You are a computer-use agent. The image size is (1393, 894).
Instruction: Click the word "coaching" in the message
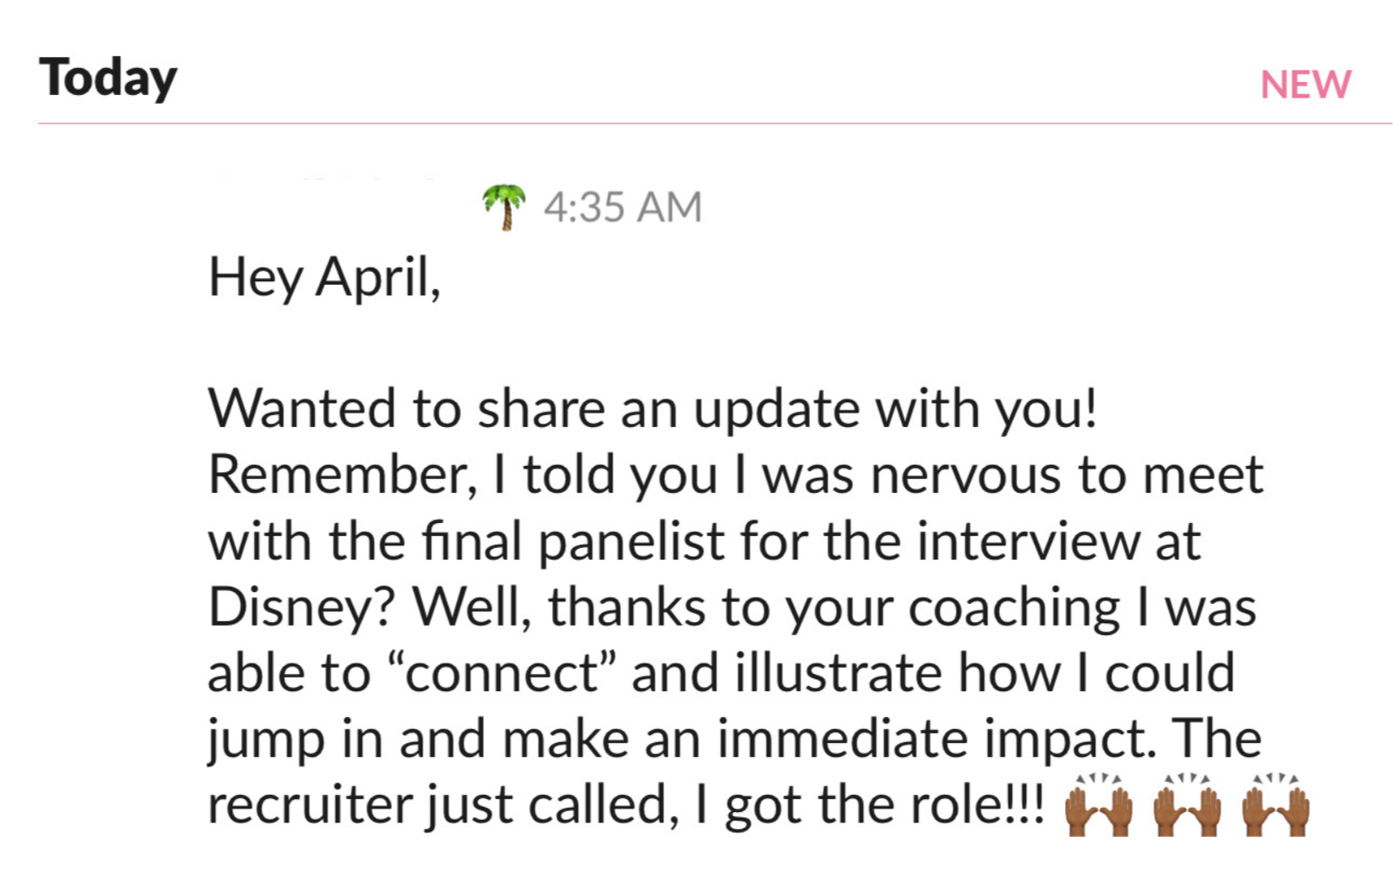point(1014,608)
